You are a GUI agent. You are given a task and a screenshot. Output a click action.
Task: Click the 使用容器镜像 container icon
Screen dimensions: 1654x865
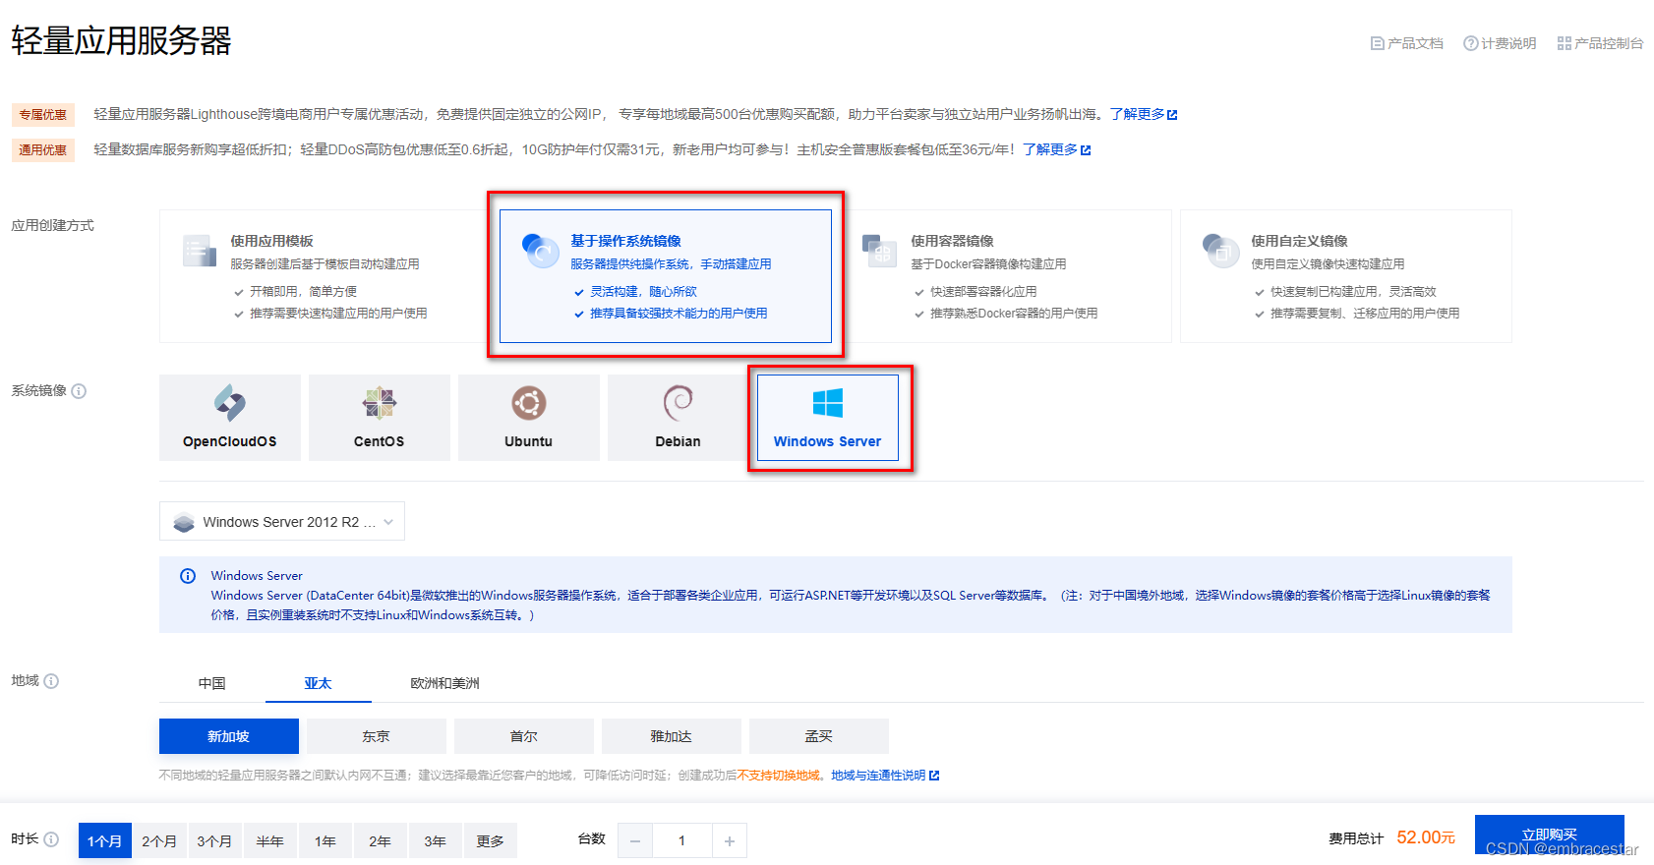879,251
